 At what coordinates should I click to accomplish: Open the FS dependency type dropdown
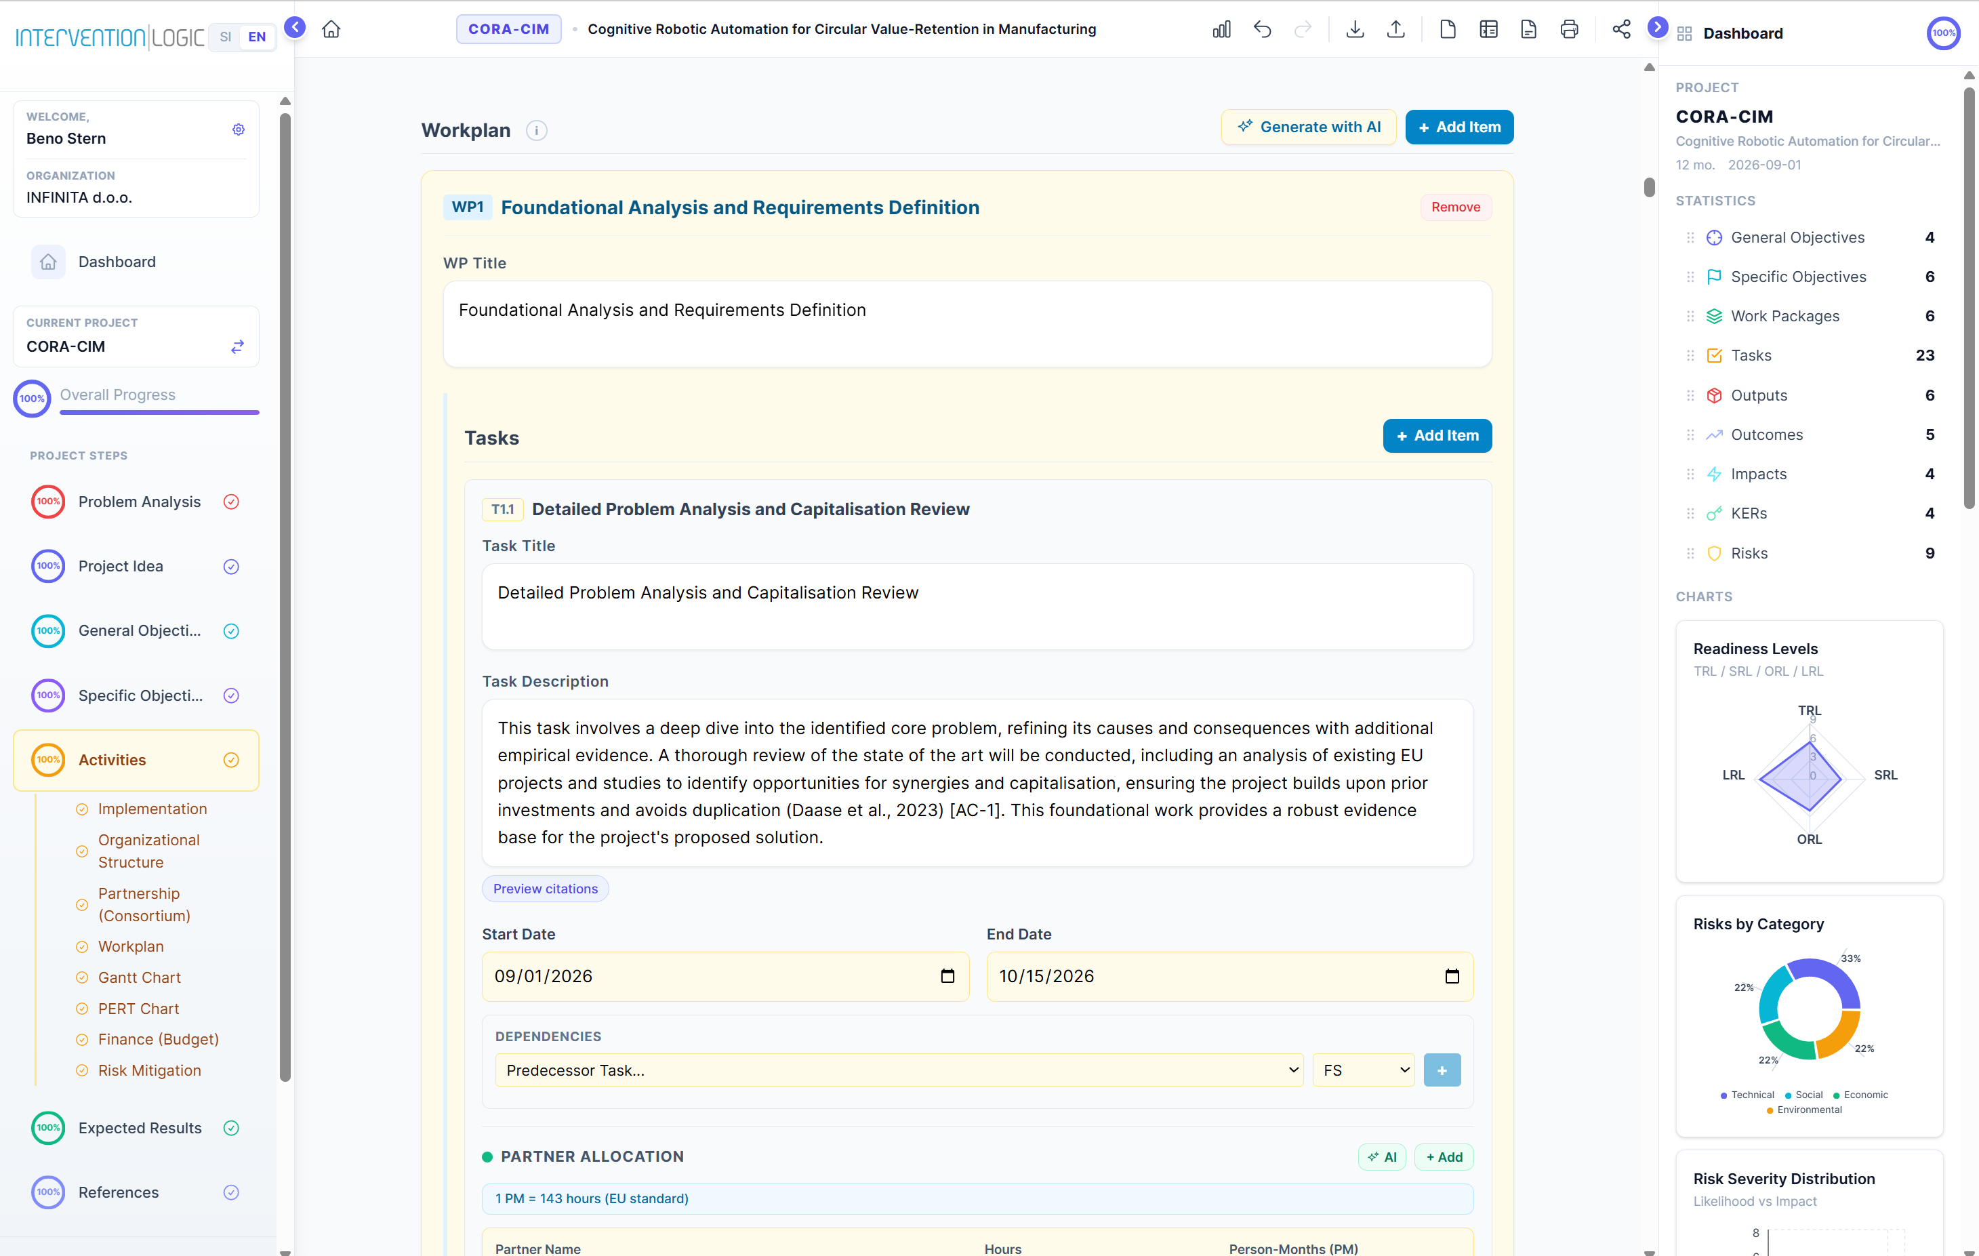click(1364, 1070)
